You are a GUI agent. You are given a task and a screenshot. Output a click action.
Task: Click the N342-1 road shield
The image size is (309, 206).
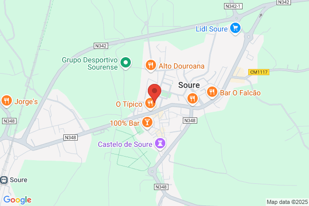233,6
